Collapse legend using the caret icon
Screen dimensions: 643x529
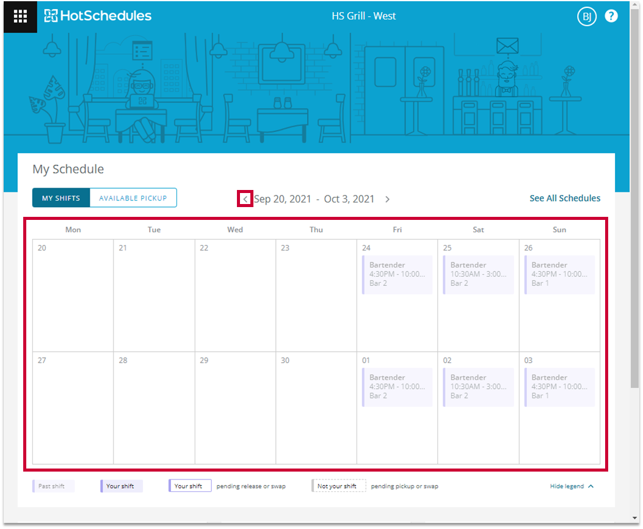click(x=591, y=486)
